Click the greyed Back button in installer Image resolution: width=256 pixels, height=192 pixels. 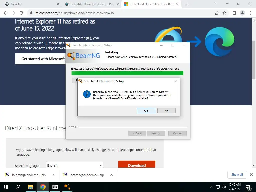(x=137, y=133)
